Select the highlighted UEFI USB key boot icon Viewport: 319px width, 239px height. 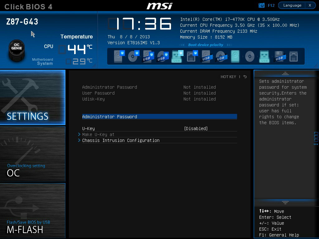pos(177,56)
